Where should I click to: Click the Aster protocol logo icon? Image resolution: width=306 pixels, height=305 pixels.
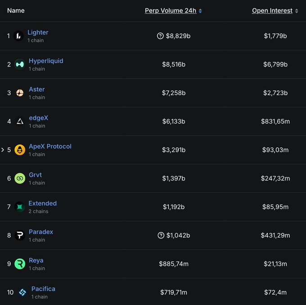click(20, 93)
